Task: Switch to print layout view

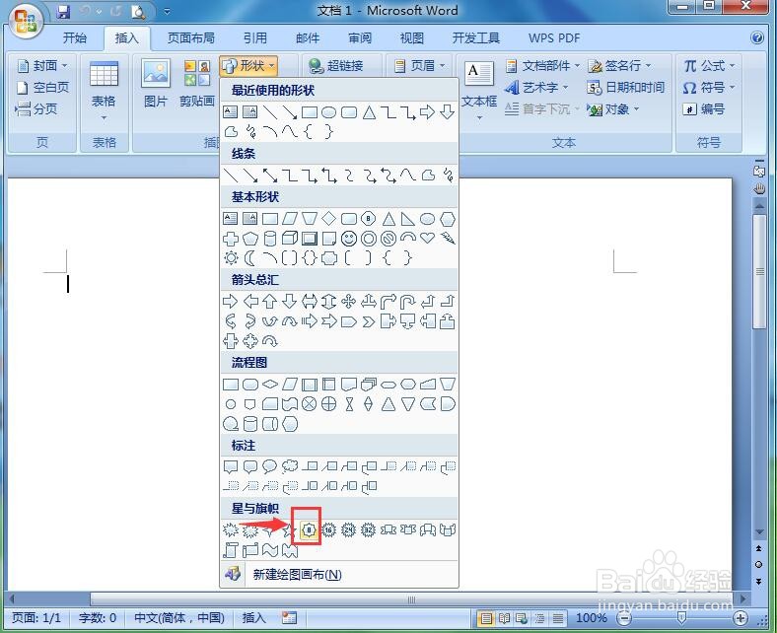Action: pos(486,618)
